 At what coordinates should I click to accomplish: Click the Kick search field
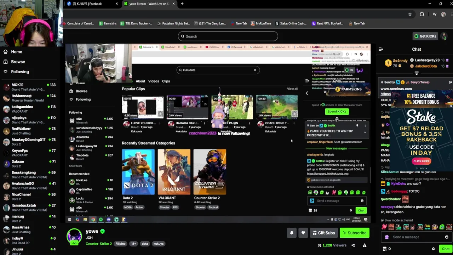coord(228,36)
